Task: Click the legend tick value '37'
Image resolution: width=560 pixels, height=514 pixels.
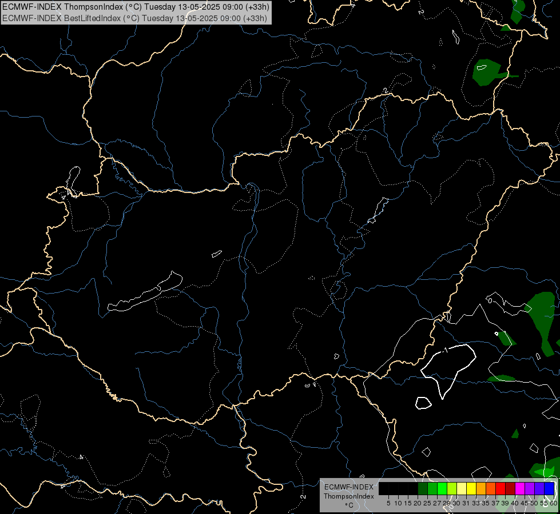Action: [496, 503]
